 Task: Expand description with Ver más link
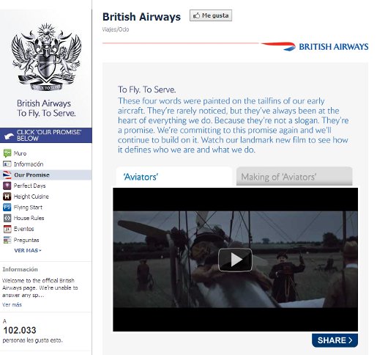pos(12,304)
